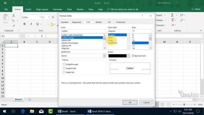Image resolution: width=204 pixels, height=115 pixels.
Task: Switch to the Alignment tab
Action: click(76, 22)
